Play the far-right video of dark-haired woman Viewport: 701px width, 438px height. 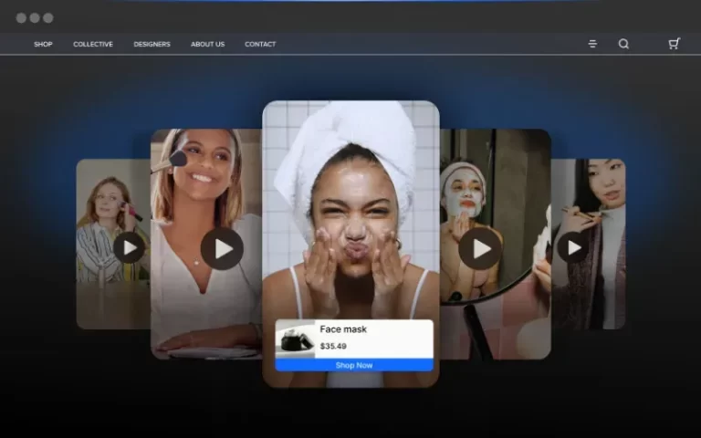573,247
